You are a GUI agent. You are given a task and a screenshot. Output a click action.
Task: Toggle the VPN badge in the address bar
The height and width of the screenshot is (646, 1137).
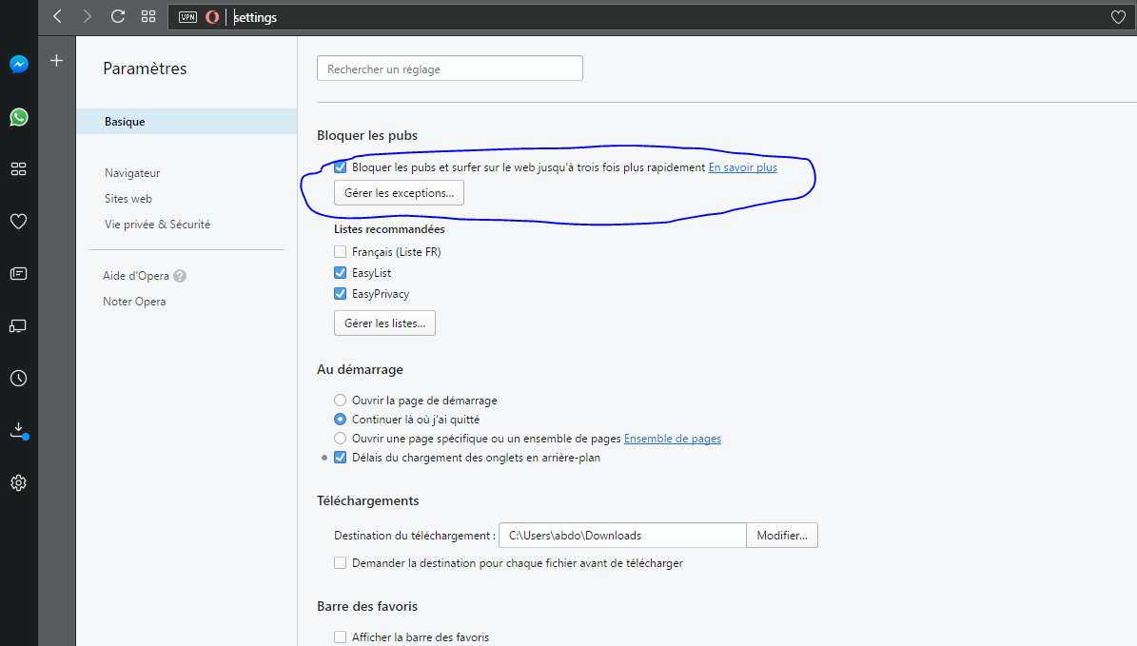point(187,17)
